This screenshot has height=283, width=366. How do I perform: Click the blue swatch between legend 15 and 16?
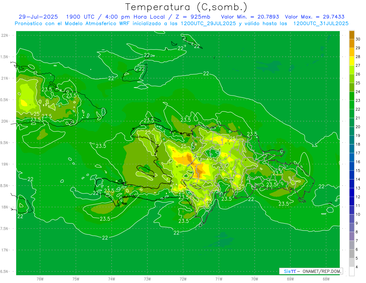click(x=352, y=166)
